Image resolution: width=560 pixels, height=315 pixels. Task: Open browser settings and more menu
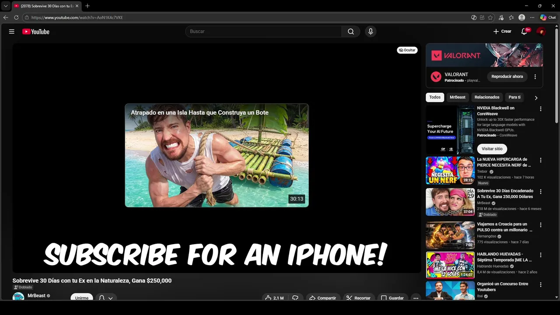pos(532,17)
